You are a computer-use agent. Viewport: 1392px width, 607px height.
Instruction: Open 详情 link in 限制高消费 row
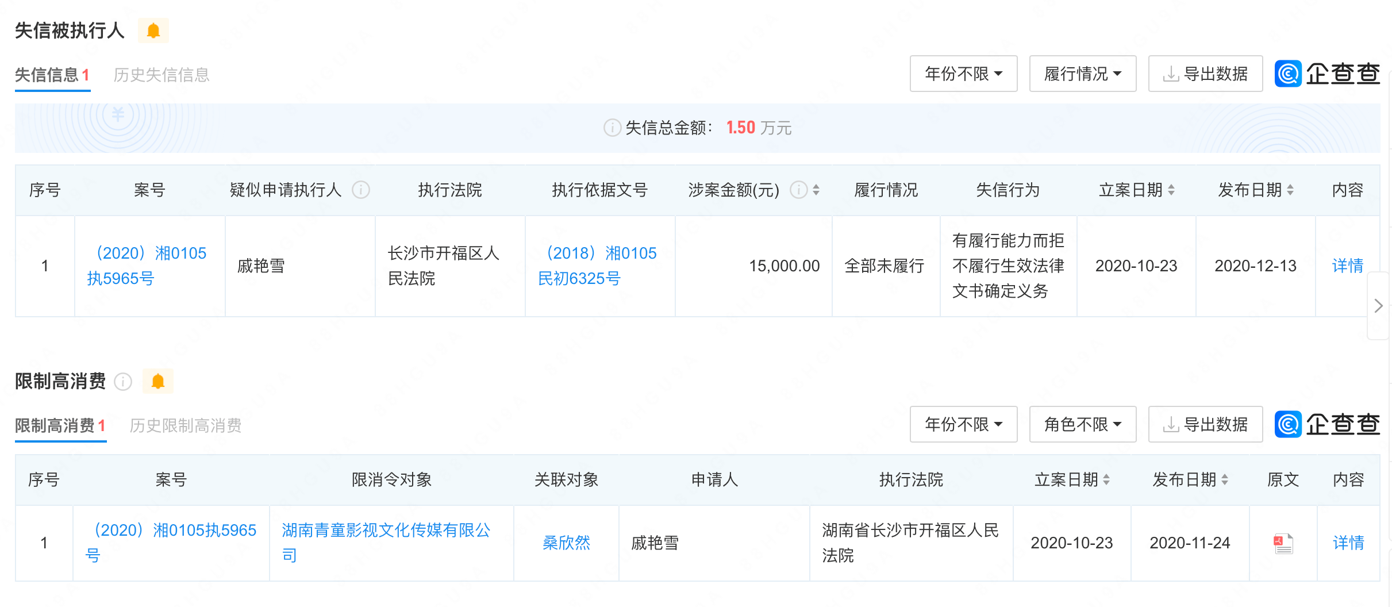pyautogui.click(x=1348, y=543)
